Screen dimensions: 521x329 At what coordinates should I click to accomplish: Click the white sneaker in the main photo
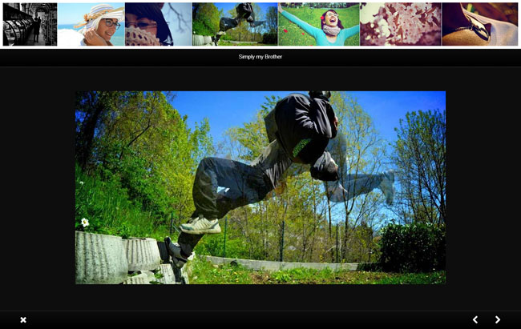(200, 226)
